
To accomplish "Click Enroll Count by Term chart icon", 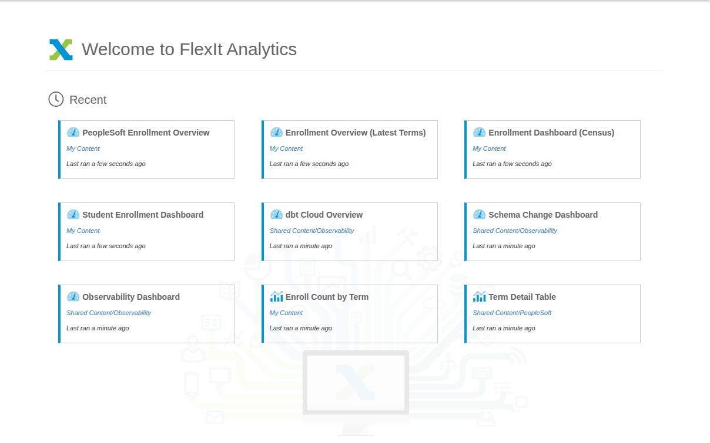I will [276, 297].
